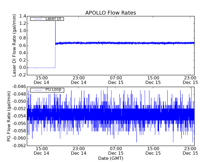Image resolution: width=216 pixels, height=162 pixels.
Task: Click the -0.2 tick label on top plot
Action: point(22,75)
